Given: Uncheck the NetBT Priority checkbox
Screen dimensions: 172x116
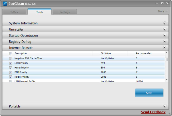Looking at the screenshot, I should (11, 77).
